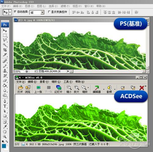
Task: Click ACDSee status bar 600x213x24b jpeg
Action: (53, 144)
